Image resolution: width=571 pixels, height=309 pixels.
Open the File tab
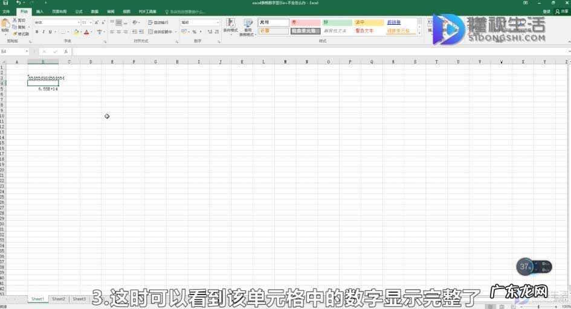point(6,11)
